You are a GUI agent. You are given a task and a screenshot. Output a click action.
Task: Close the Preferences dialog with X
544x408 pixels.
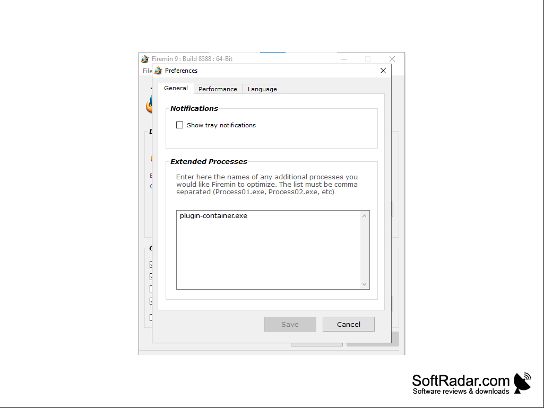click(383, 71)
